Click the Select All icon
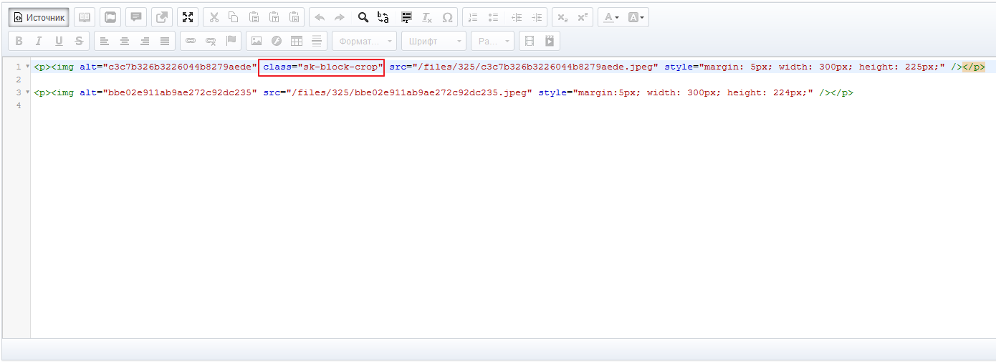Screen dimensions: 996x364 [x=406, y=17]
